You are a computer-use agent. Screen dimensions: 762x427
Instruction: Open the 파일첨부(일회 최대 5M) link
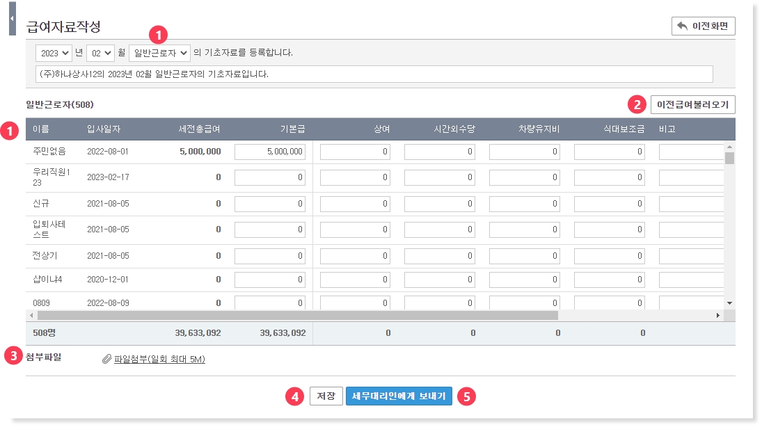tap(159, 360)
